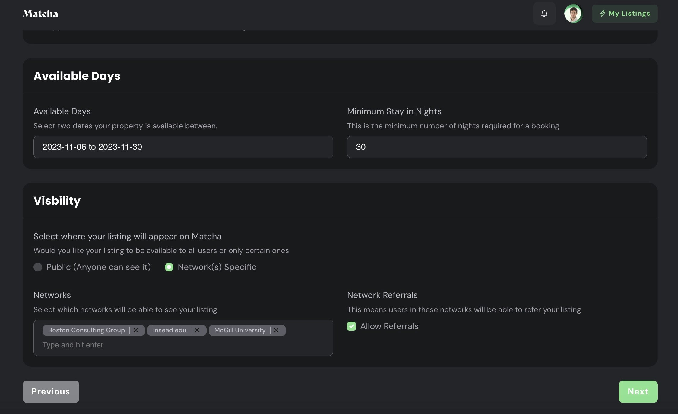Image resolution: width=678 pixels, height=414 pixels.
Task: Click the lightning bolt icon in My Listings
Action: (603, 13)
